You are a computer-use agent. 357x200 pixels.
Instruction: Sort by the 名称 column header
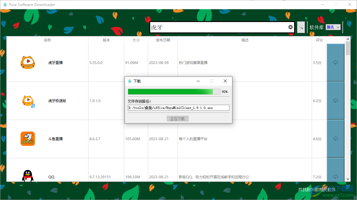click(x=47, y=40)
